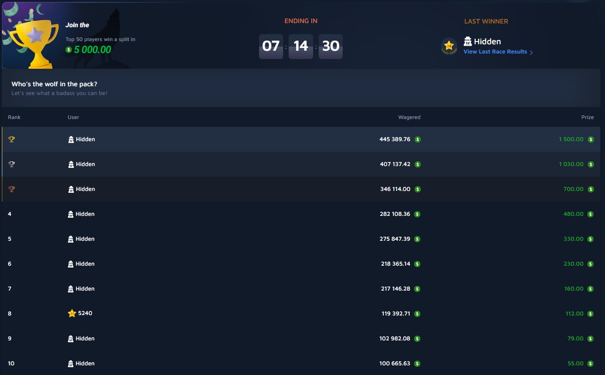Click the arrow beside View Last Race Results
This screenshot has width=605, height=375.
point(531,52)
